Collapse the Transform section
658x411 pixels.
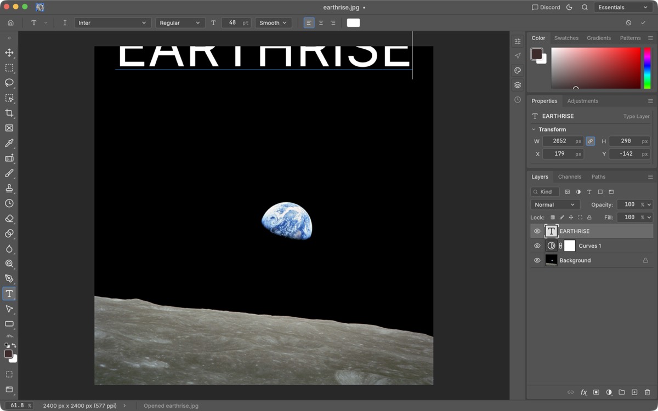[x=534, y=130]
